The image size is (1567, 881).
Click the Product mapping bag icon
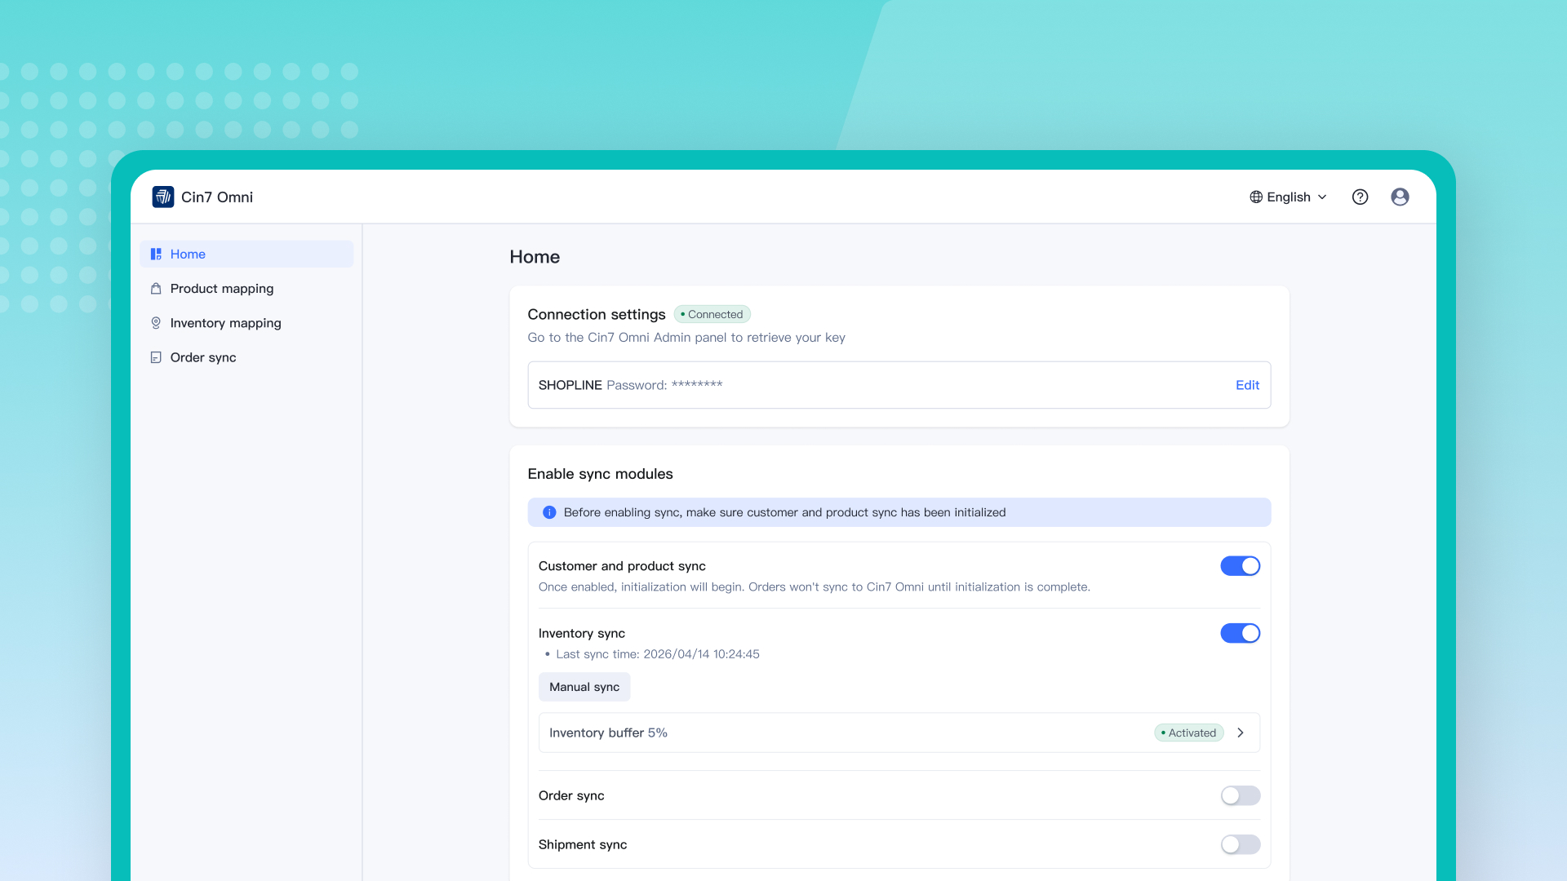(156, 289)
